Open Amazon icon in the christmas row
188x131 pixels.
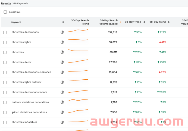(62, 52)
